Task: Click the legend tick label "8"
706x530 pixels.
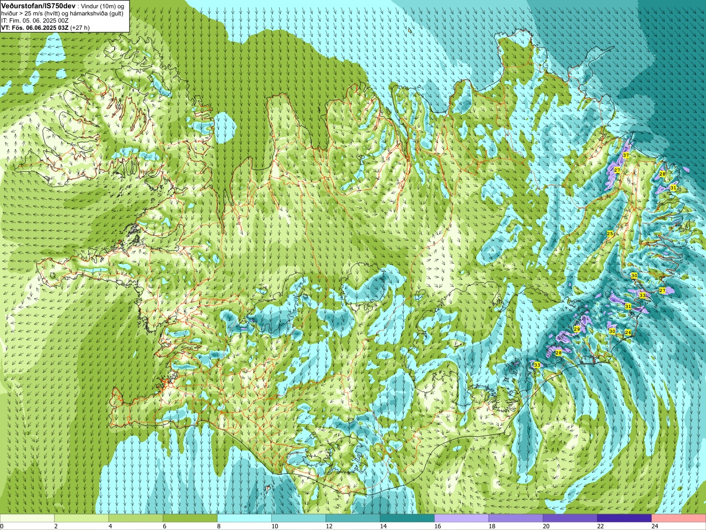Action: [218, 526]
